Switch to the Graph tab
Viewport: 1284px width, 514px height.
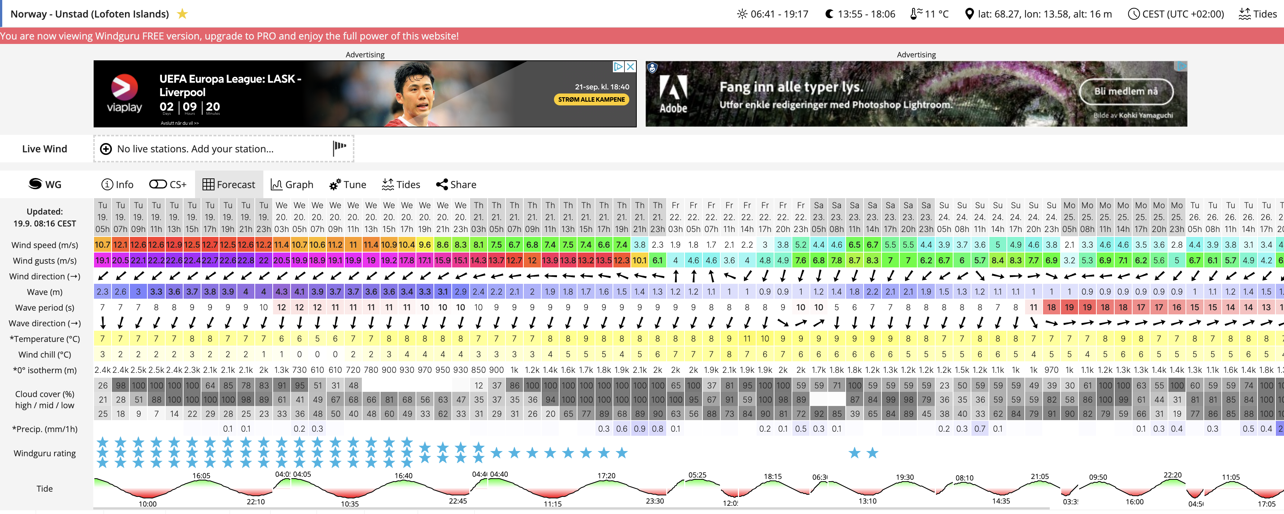[x=292, y=185]
